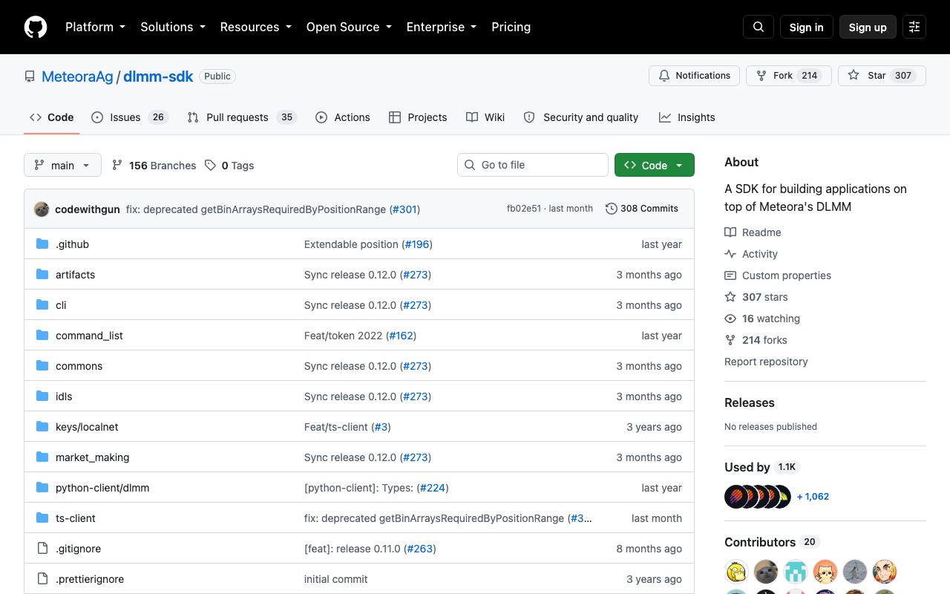Open the appearance settings icon button
This screenshot has width=950, height=594.
(x=914, y=27)
